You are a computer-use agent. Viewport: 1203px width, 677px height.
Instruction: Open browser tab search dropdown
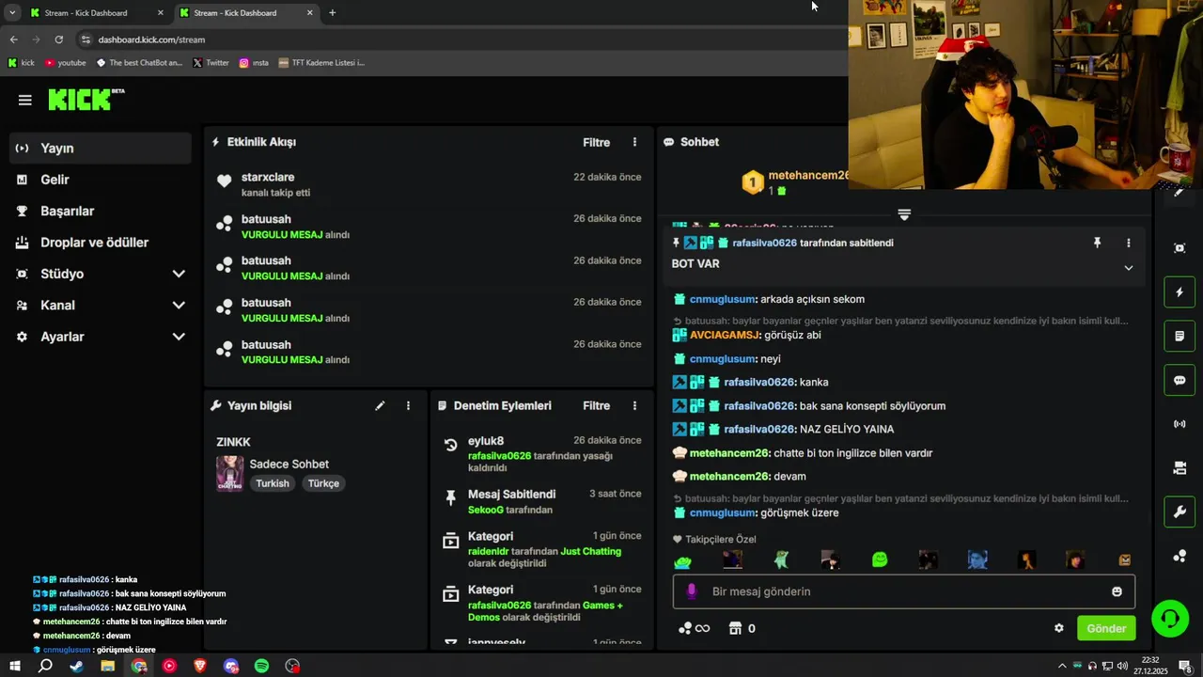click(12, 13)
